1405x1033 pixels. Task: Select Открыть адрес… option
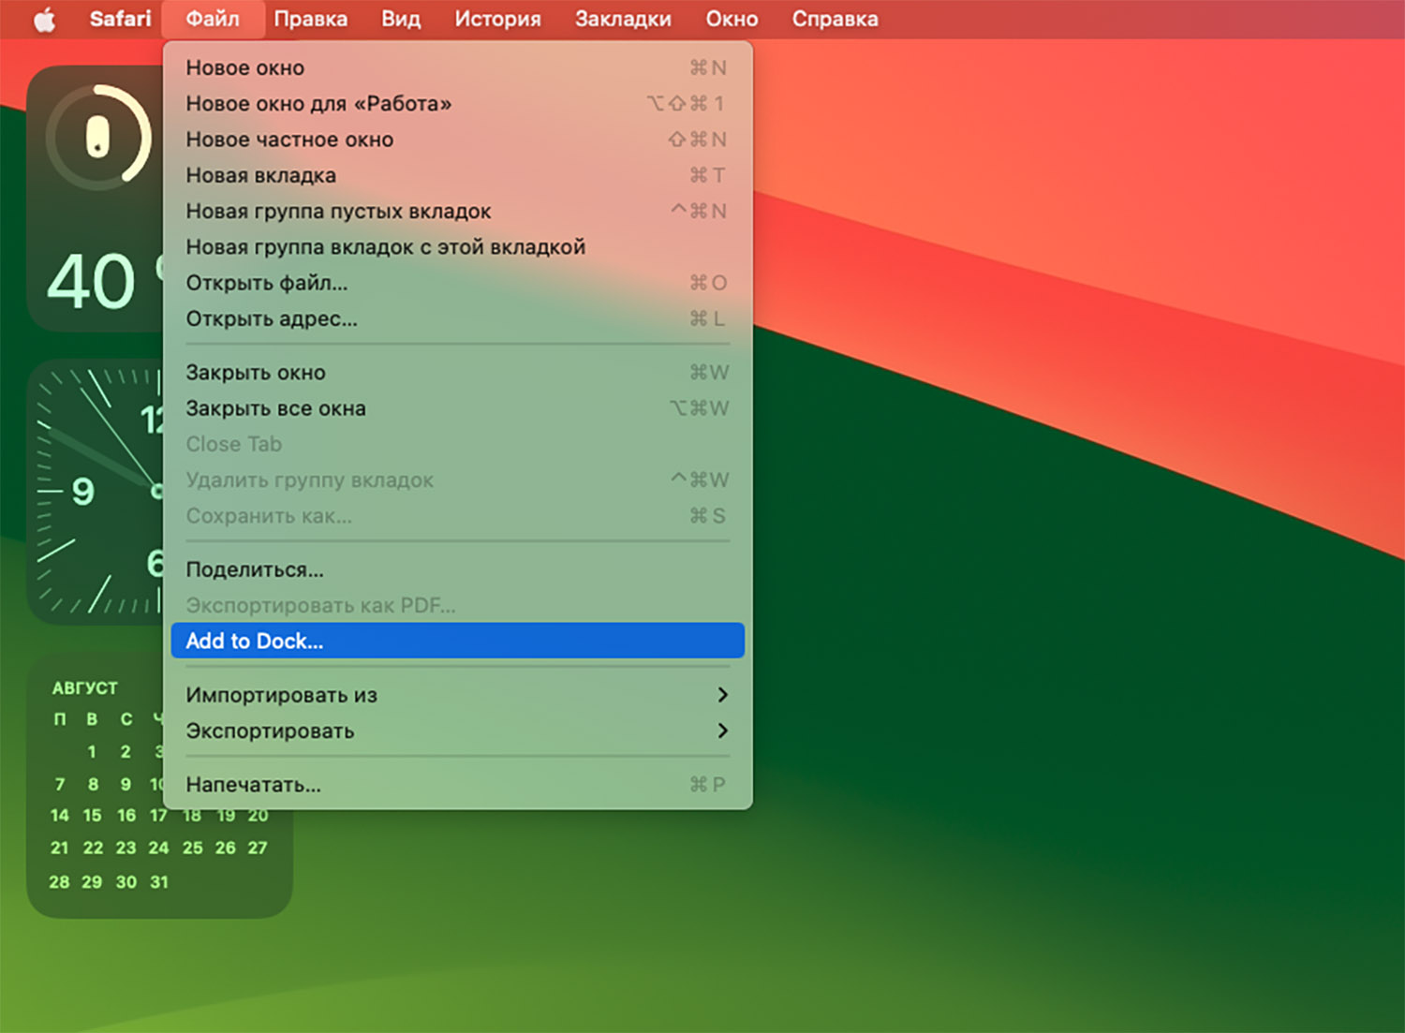pyautogui.click(x=272, y=318)
